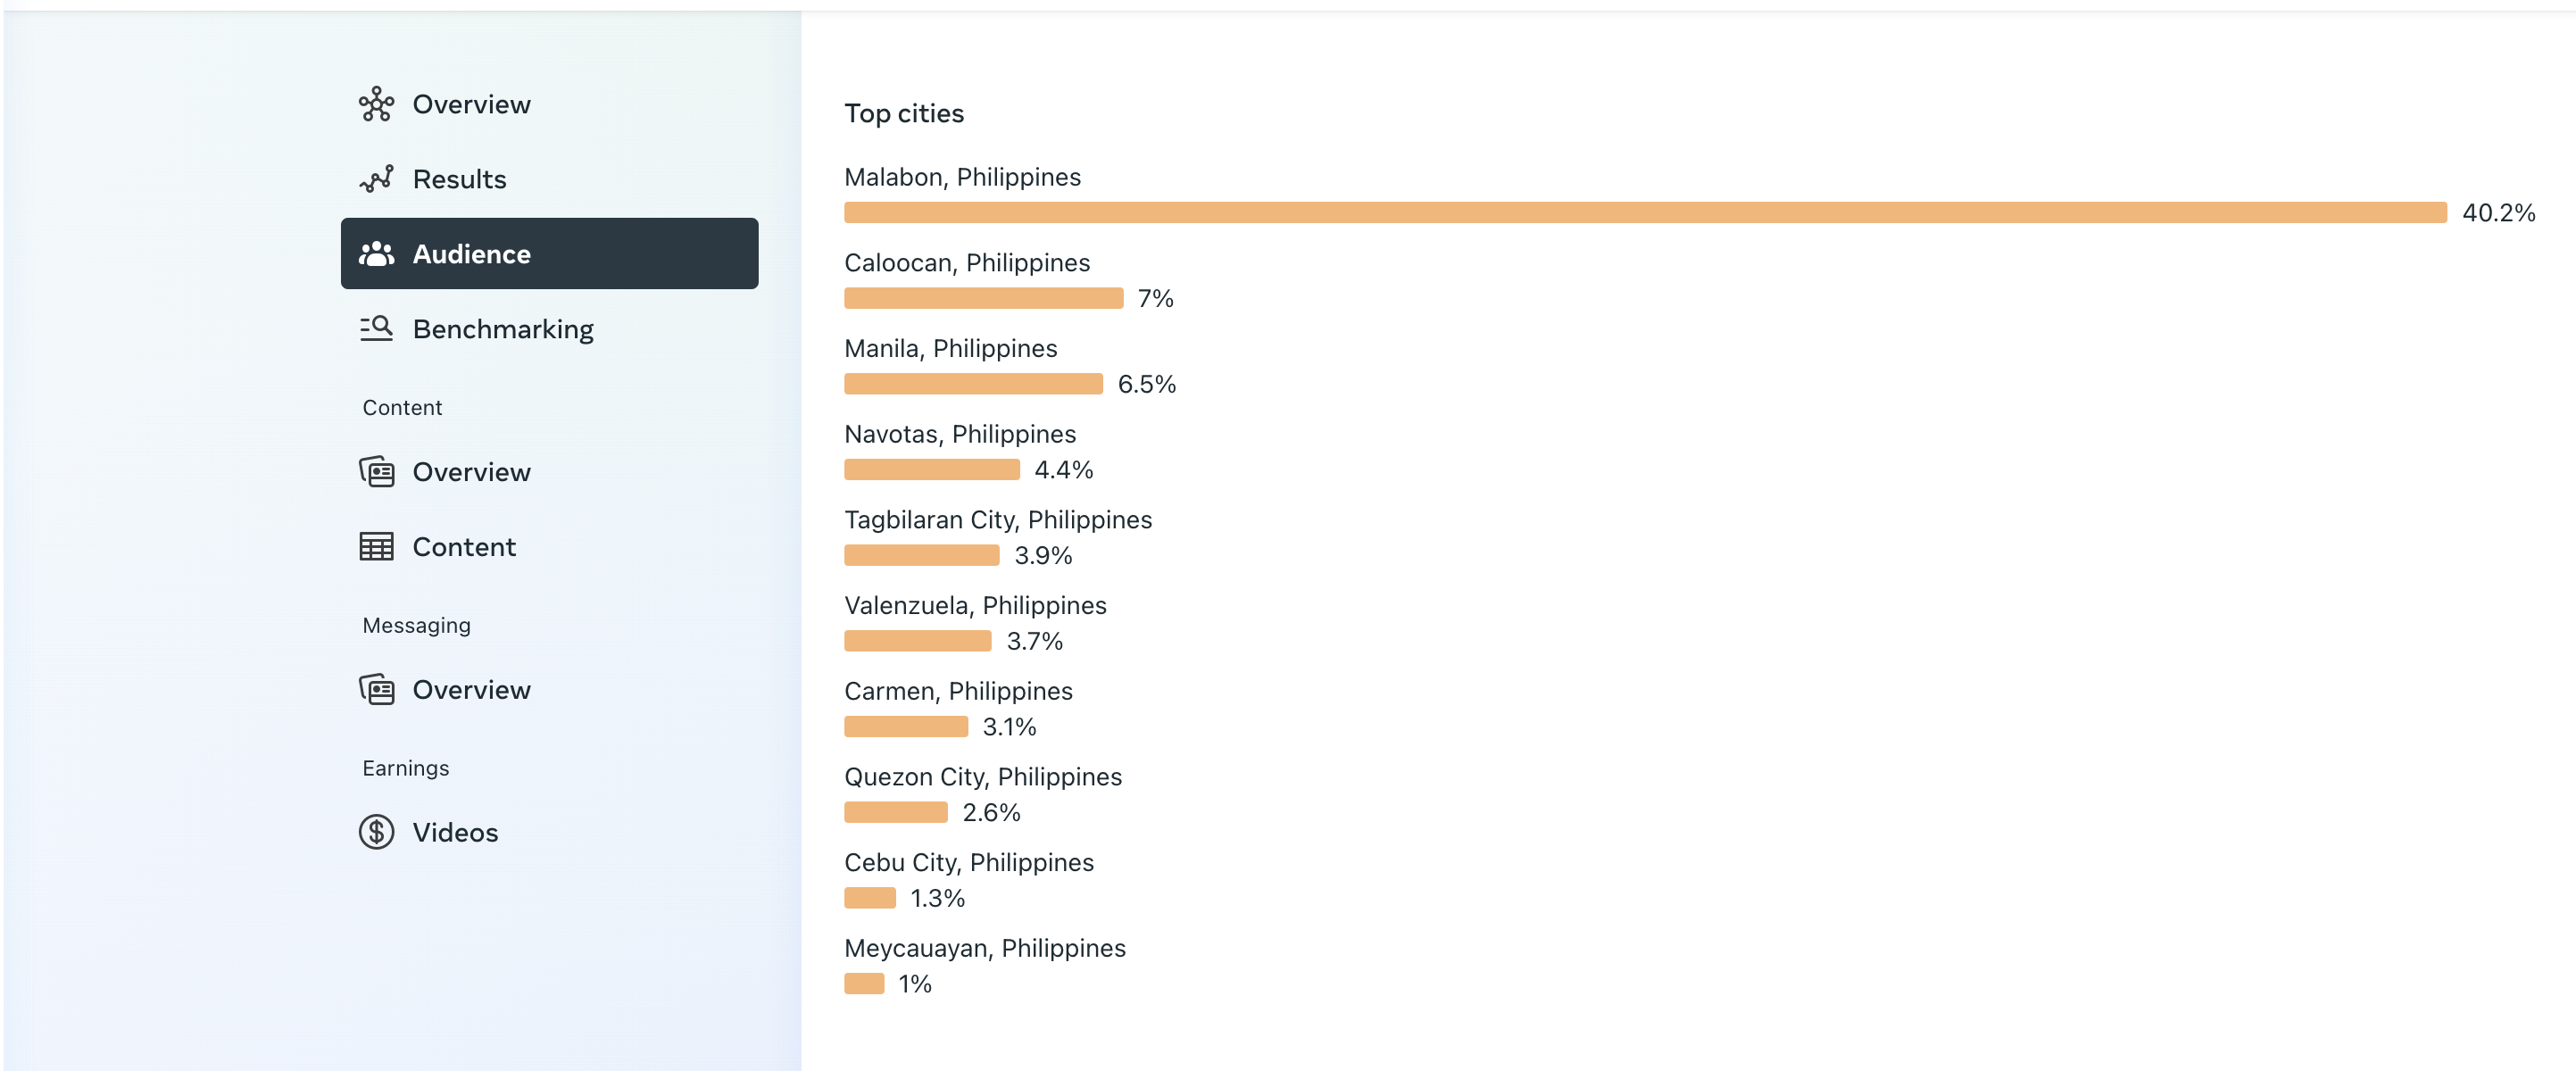Click the Meycauayan 1% bar

pos(864,984)
